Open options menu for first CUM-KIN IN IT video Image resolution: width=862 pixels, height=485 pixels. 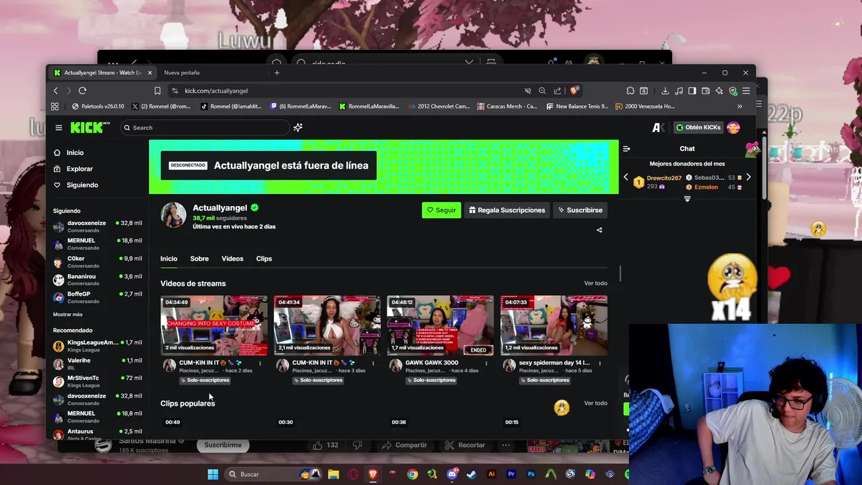pos(260,364)
